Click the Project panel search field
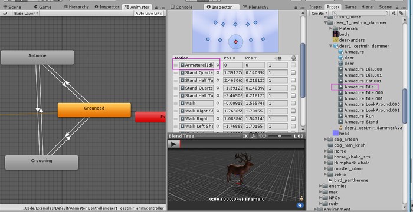The width and height of the screenshot is (413, 212). pyautogui.click(x=360, y=13)
